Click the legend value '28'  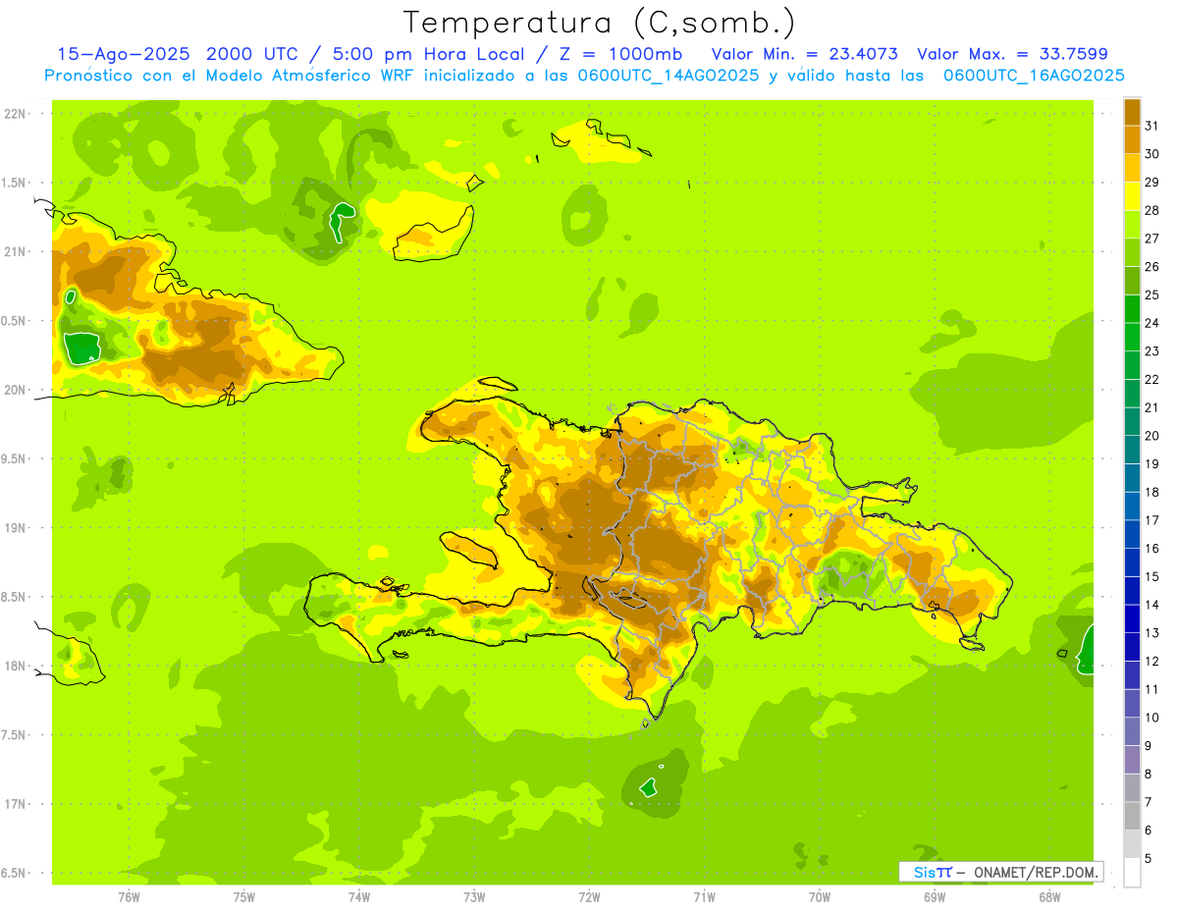1151,210
